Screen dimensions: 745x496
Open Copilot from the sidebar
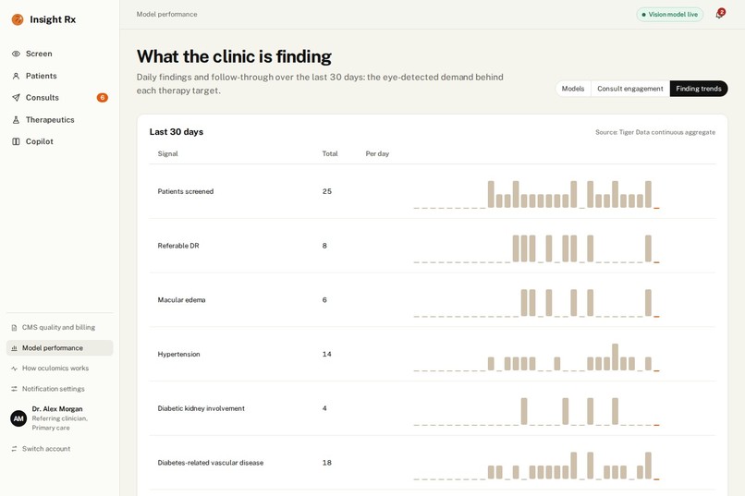(60, 141)
